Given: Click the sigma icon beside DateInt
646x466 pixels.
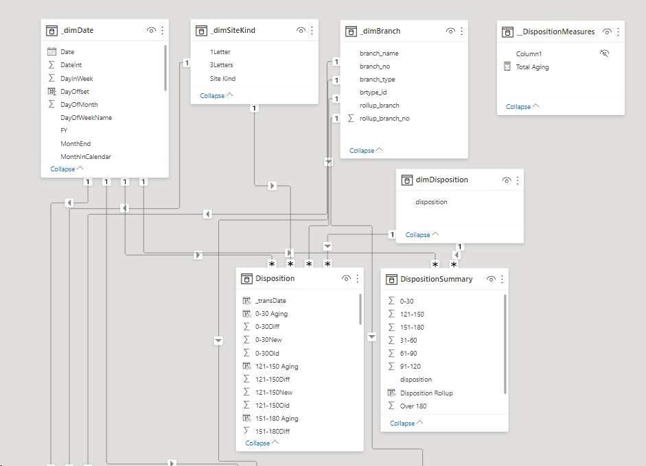Looking at the screenshot, I should [51, 64].
